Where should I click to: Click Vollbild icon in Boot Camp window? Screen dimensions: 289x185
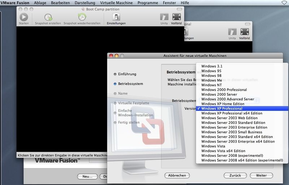(x=176, y=17)
